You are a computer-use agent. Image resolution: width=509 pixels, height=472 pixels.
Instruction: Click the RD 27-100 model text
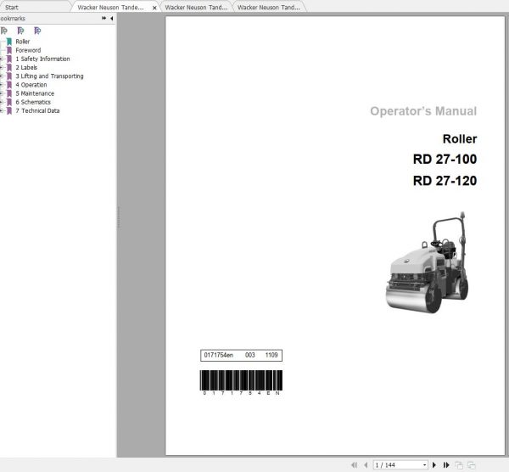(445, 160)
